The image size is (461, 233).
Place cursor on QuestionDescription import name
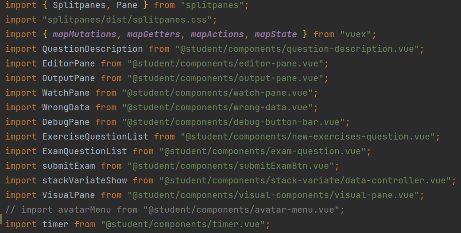(93, 49)
